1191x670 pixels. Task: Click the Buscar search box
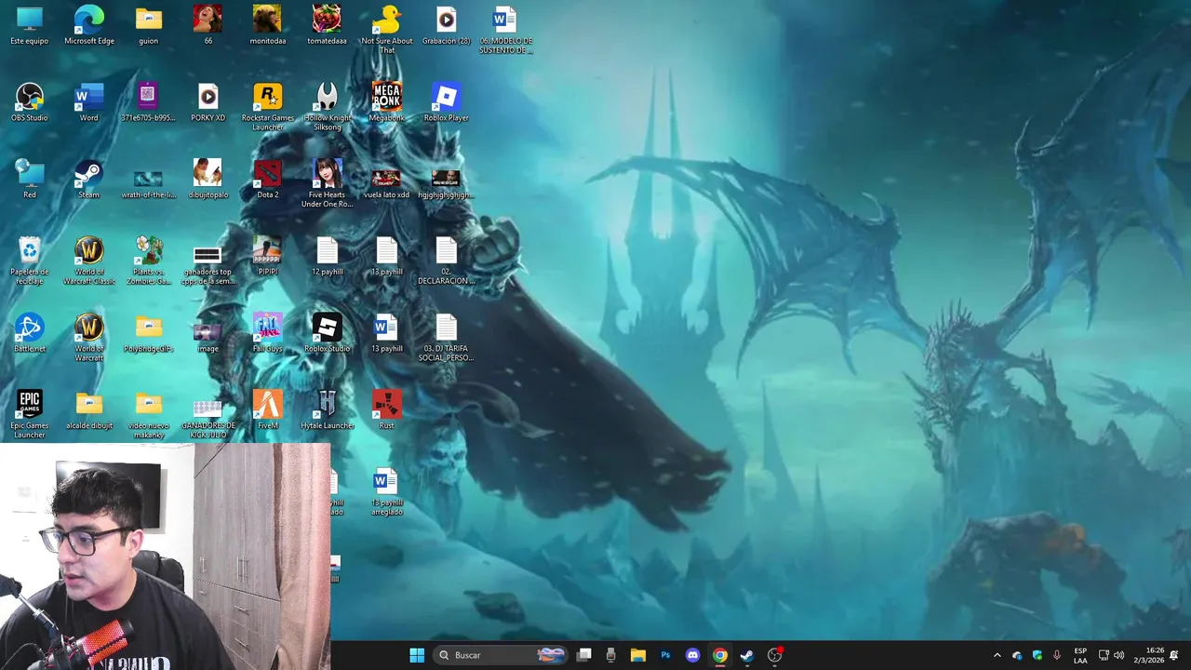pos(502,655)
